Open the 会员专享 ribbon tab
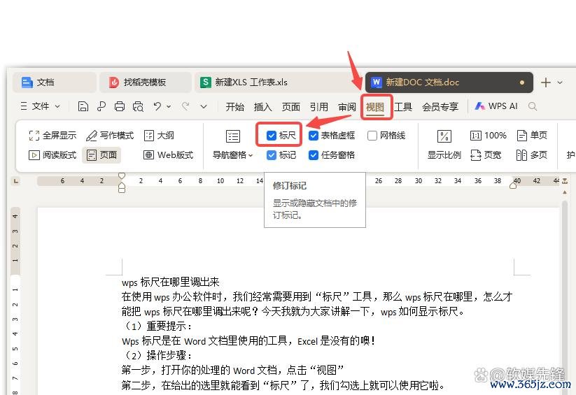 click(440, 107)
